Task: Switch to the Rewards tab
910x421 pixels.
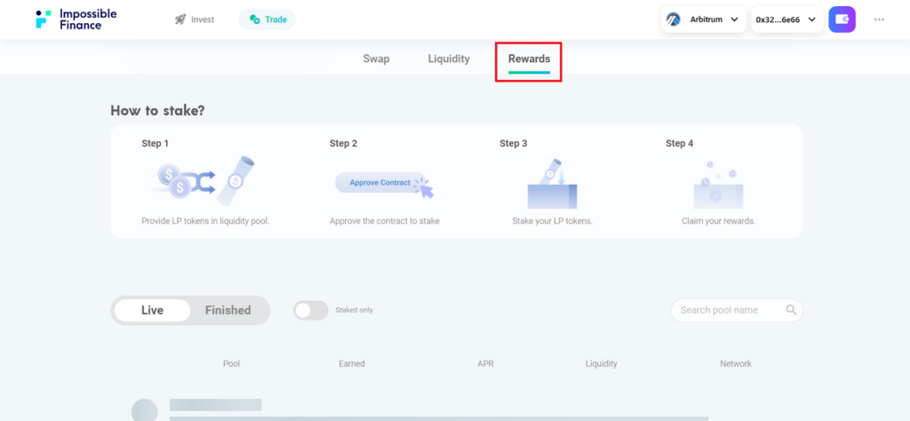Action: [529, 59]
